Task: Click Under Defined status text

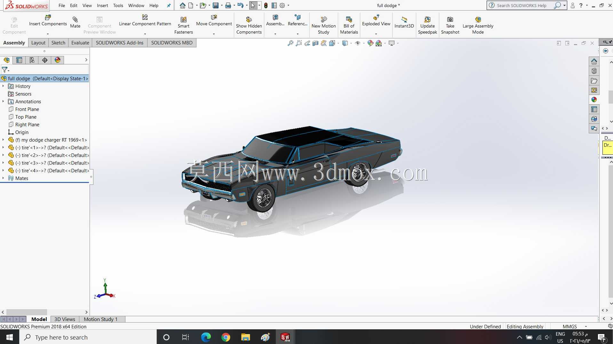Action: [485, 326]
